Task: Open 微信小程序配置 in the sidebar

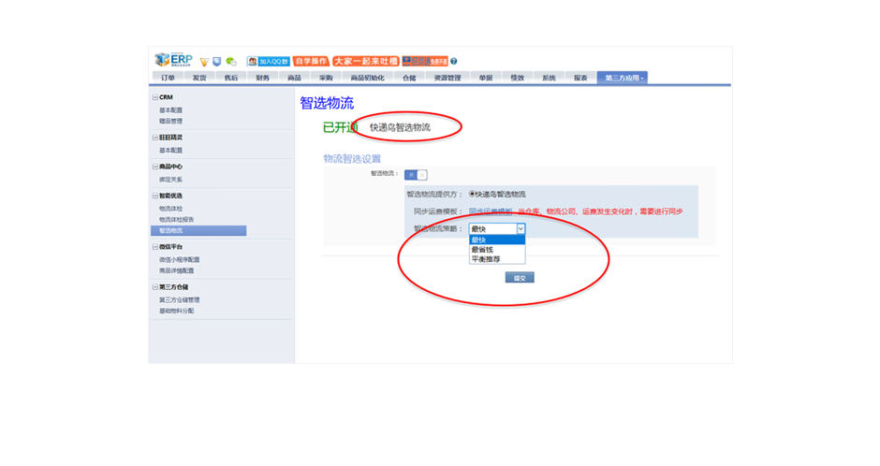Action: tap(179, 259)
